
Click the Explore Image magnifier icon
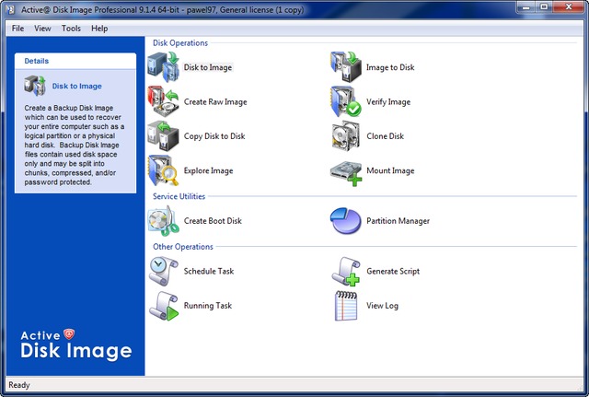[162, 170]
